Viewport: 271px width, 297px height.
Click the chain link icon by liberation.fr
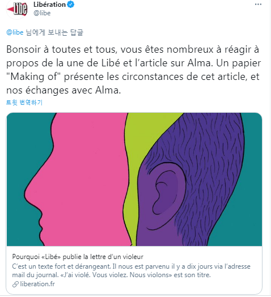coord(15,284)
